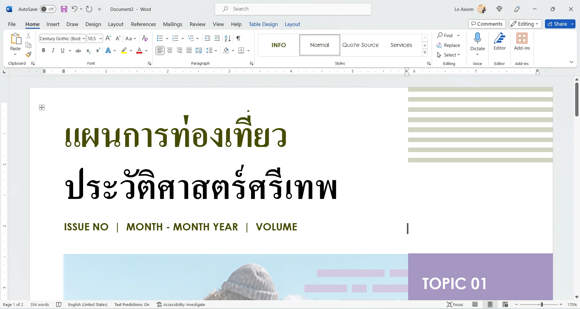Toggle Underline formatting
The width and height of the screenshot is (580, 309).
coord(63,50)
